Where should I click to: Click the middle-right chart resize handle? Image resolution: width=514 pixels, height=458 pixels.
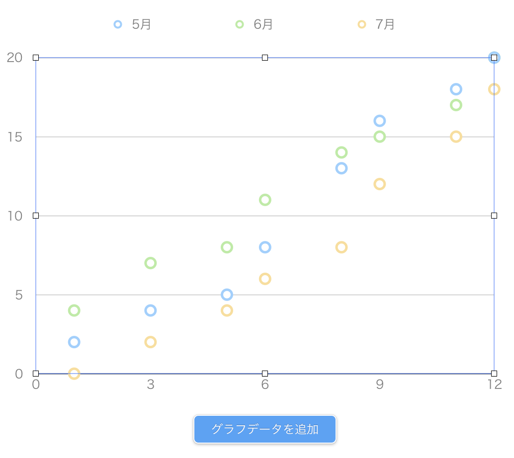(494, 216)
